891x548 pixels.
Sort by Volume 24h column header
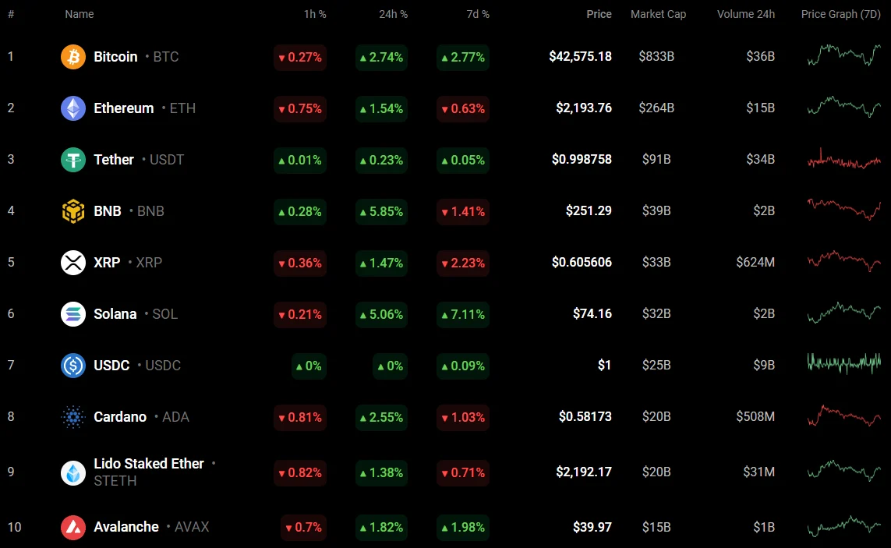pos(745,14)
